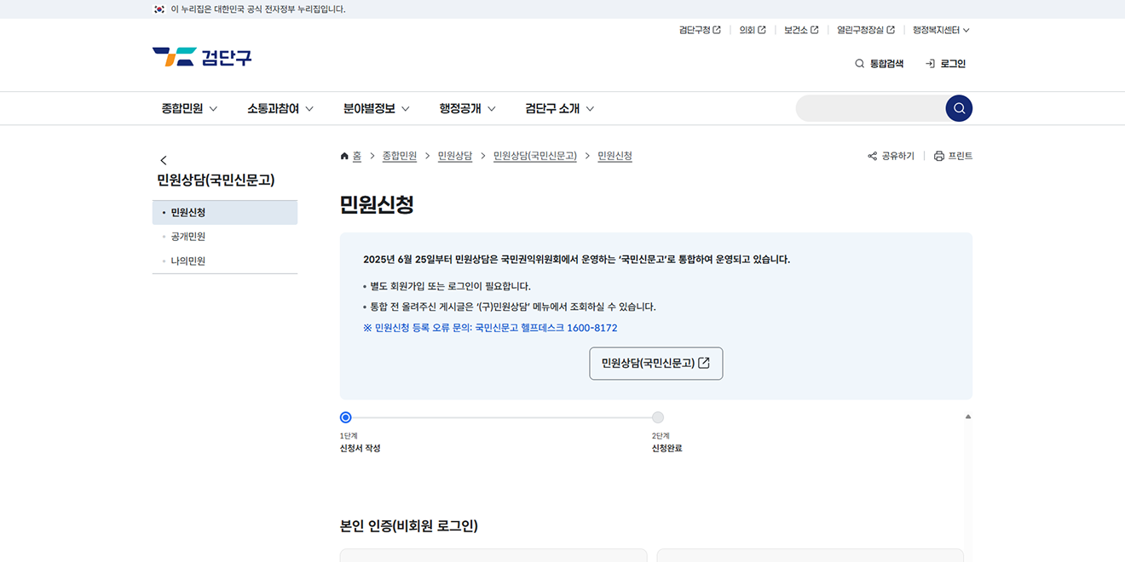
Task: Click external-link icon next to 열린구청장실
Action: (x=891, y=30)
